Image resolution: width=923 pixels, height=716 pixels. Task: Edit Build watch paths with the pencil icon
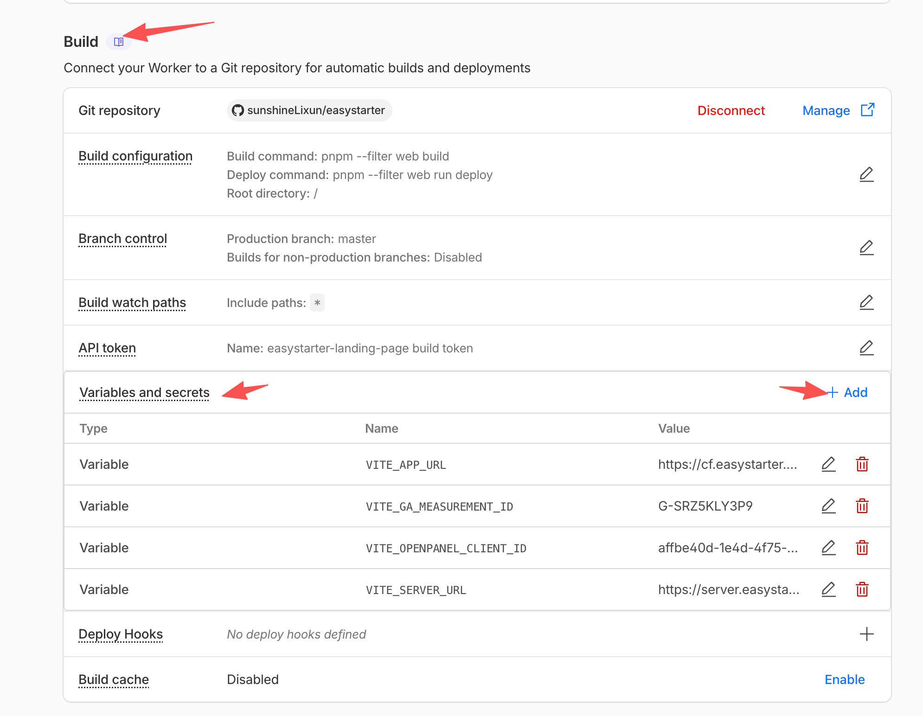click(x=866, y=302)
